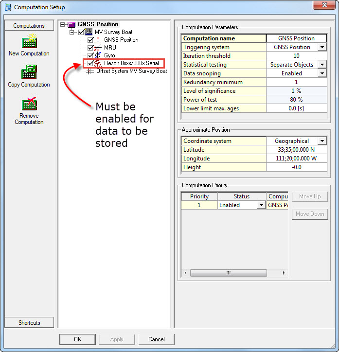Toggle the MV Survey Boat checkbox
The image size is (339, 352).
(x=81, y=32)
